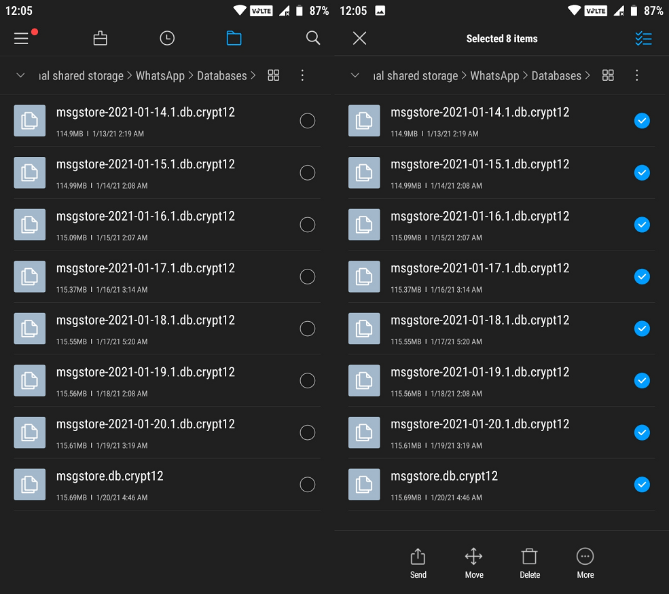Uncheck msgstore-2021-01-14 in right screen

642,121
